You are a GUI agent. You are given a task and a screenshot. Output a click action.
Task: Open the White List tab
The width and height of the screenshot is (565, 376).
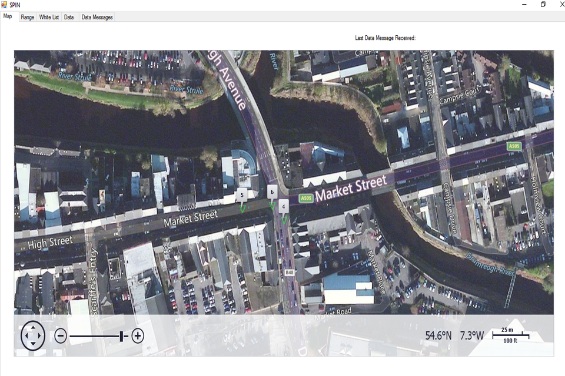tap(49, 17)
